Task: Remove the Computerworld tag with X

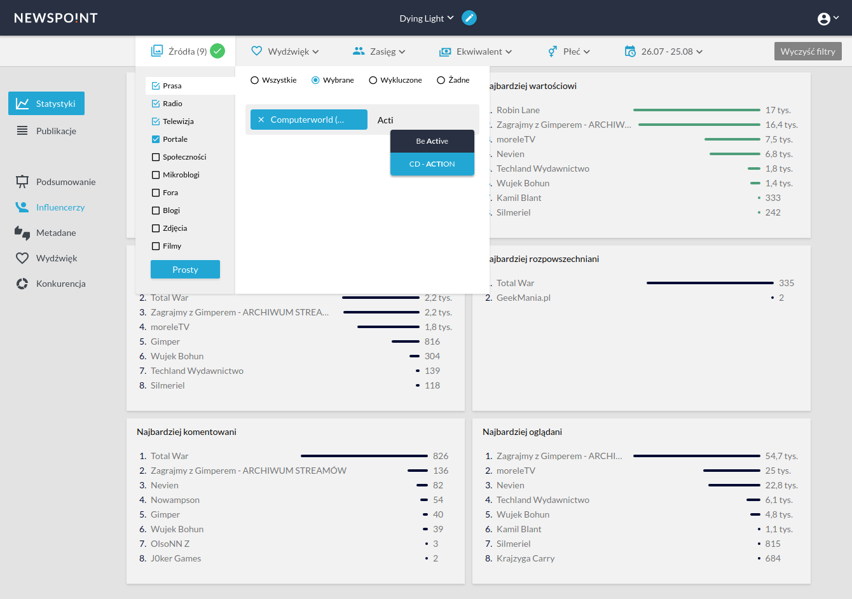Action: pyautogui.click(x=261, y=120)
